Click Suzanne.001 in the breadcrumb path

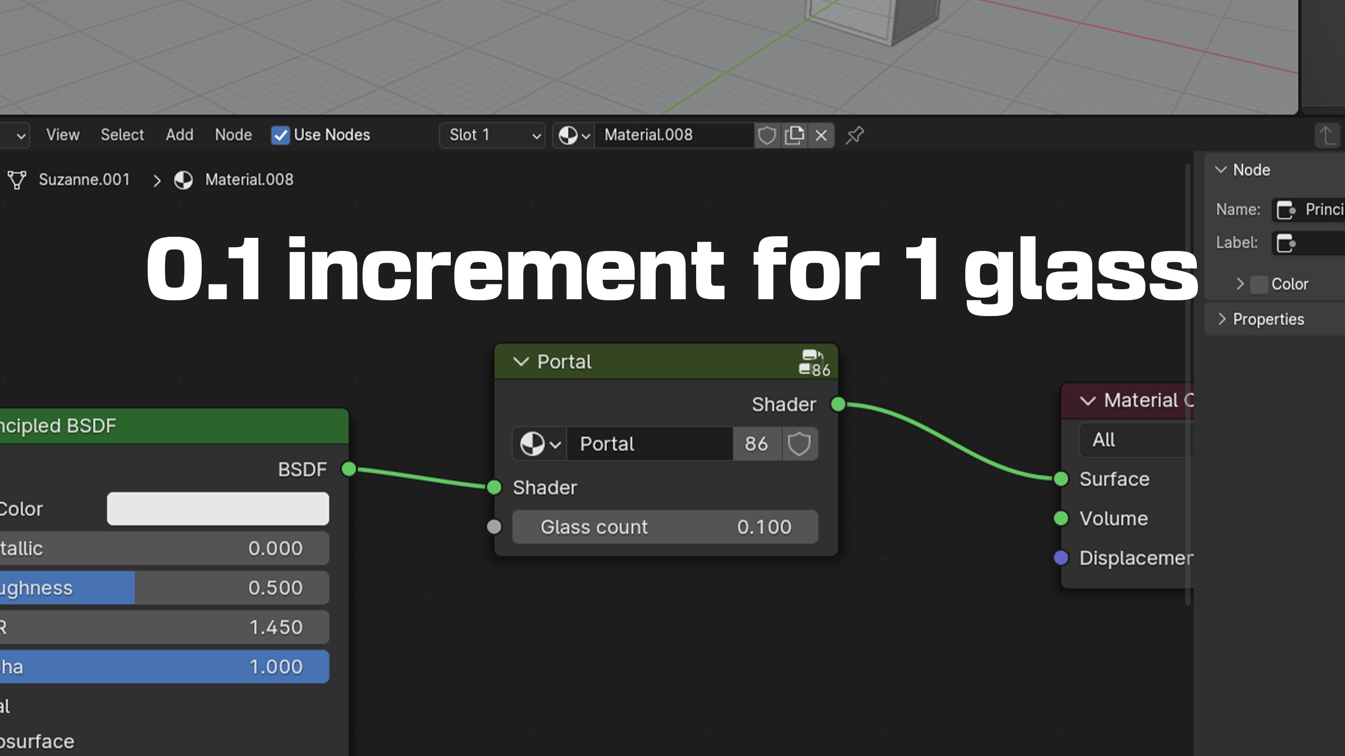84,180
